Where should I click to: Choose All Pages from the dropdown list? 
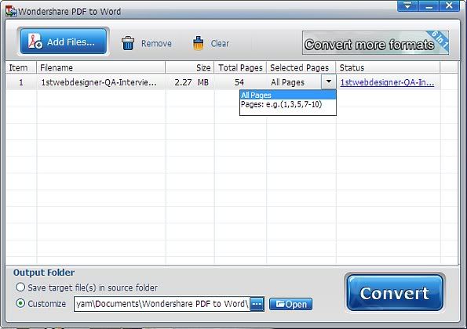coord(288,95)
